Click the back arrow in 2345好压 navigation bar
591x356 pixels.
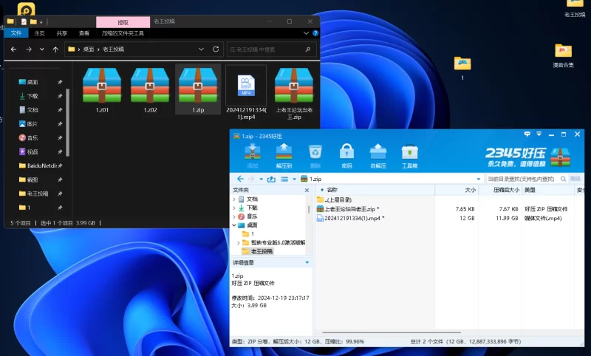[240, 179]
